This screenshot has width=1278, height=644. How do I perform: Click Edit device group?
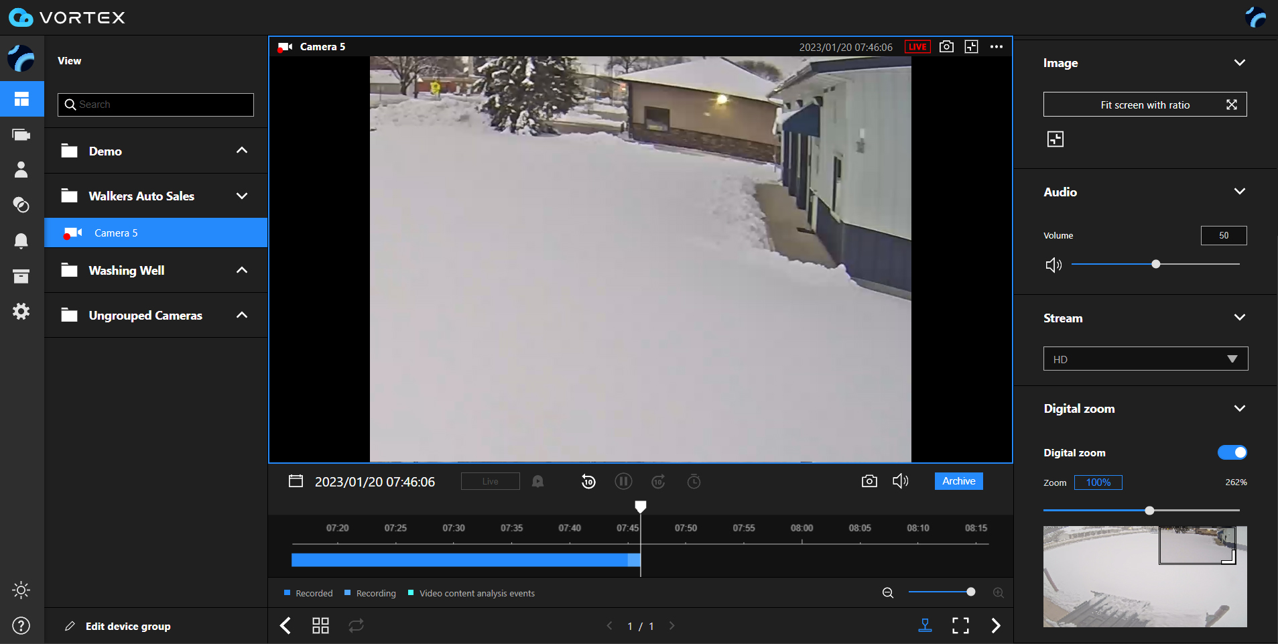coord(127,627)
